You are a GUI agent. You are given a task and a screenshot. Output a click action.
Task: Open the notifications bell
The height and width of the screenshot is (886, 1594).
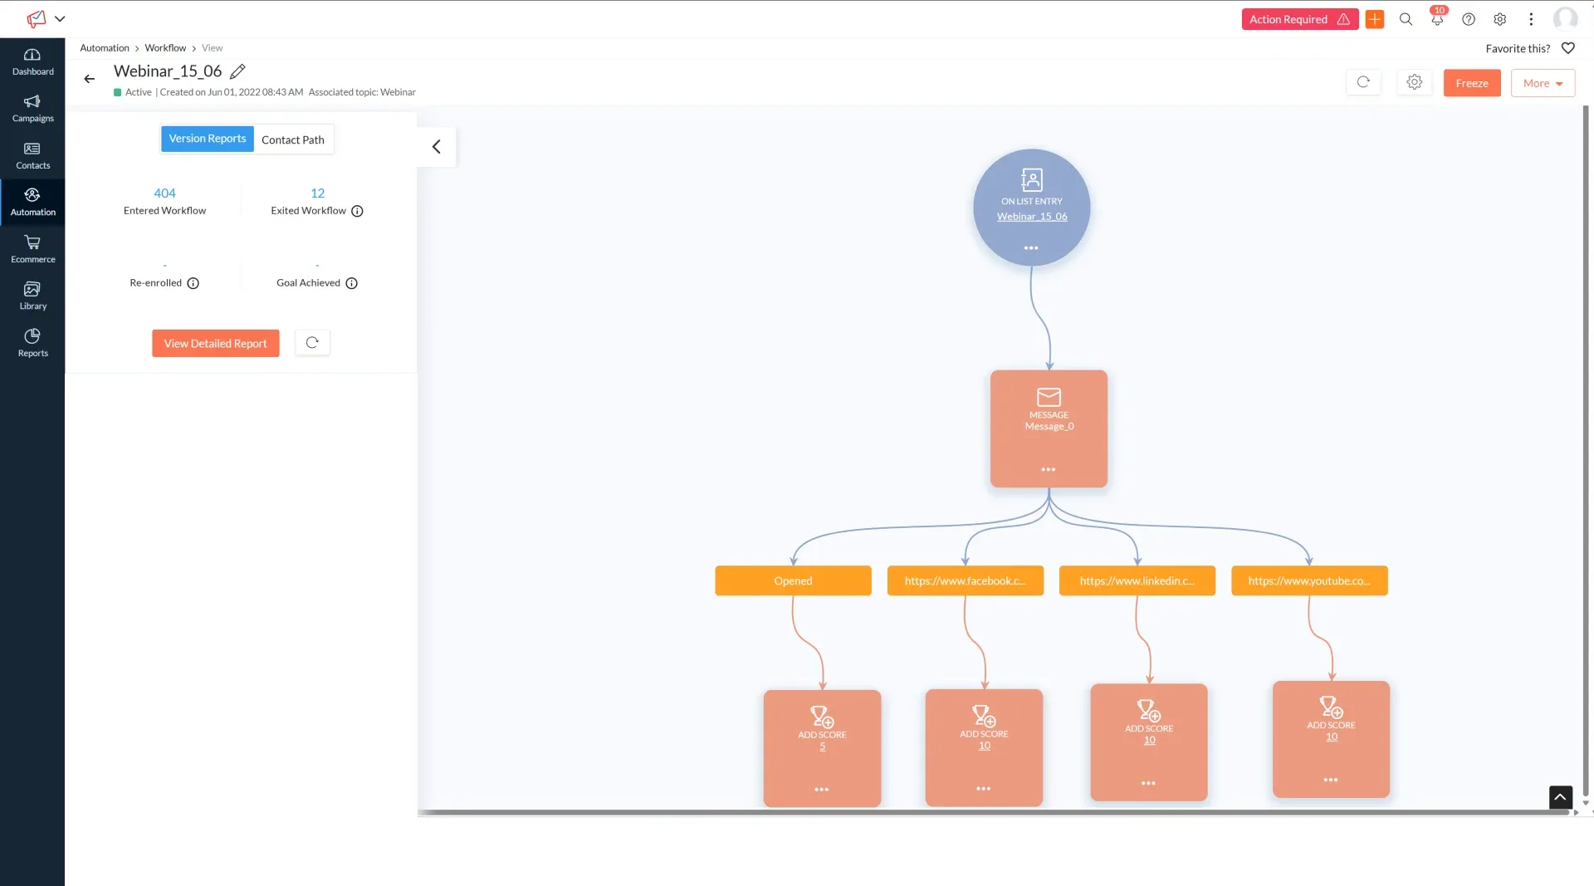pos(1437,19)
